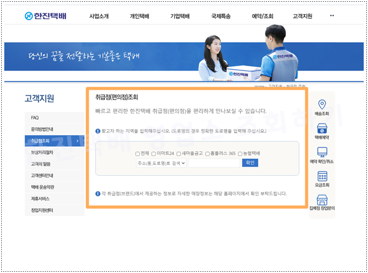Viewport: 368px width, 273px height.
Task: Open the 주소(동,도로명)로 검색 dropdown
Action: [x=161, y=163]
